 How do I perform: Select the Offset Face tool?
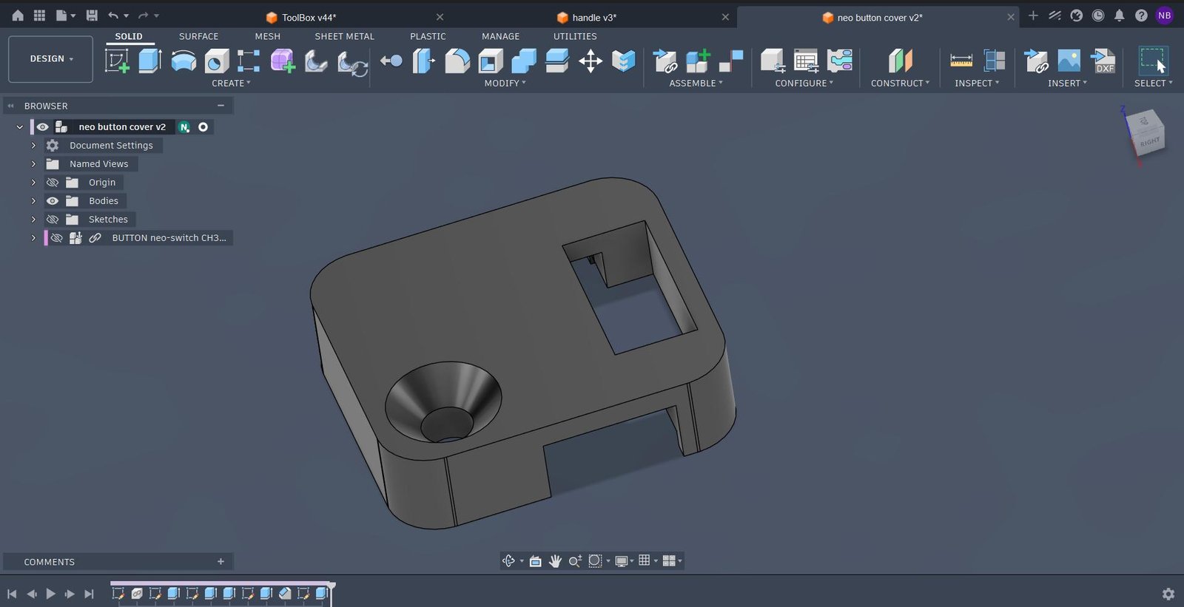click(557, 61)
